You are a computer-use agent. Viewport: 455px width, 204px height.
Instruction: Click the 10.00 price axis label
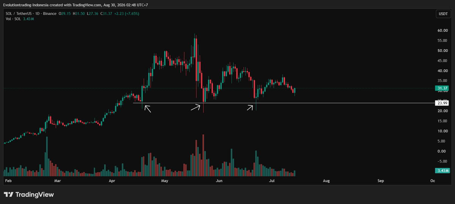click(443, 131)
